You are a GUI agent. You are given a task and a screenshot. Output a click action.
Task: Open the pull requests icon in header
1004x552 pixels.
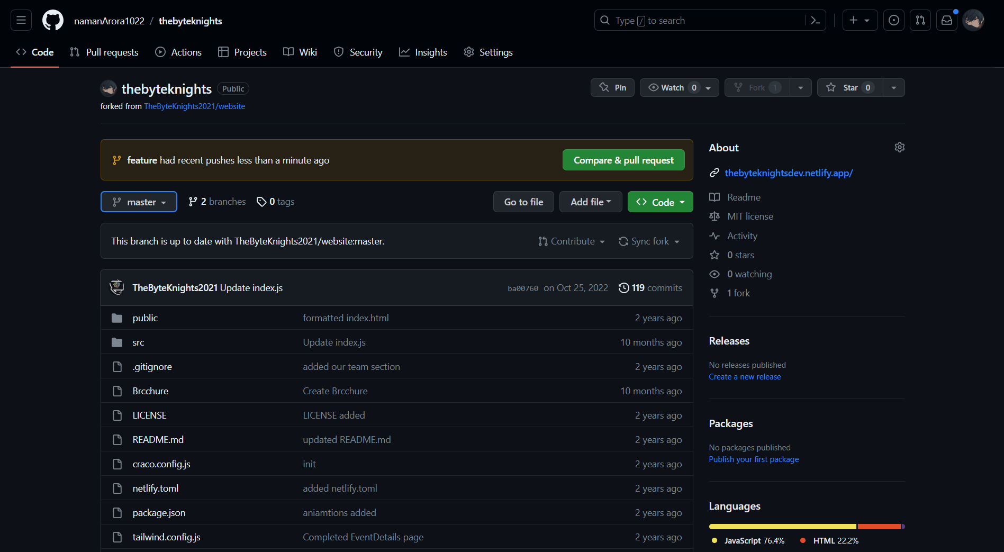coord(920,20)
